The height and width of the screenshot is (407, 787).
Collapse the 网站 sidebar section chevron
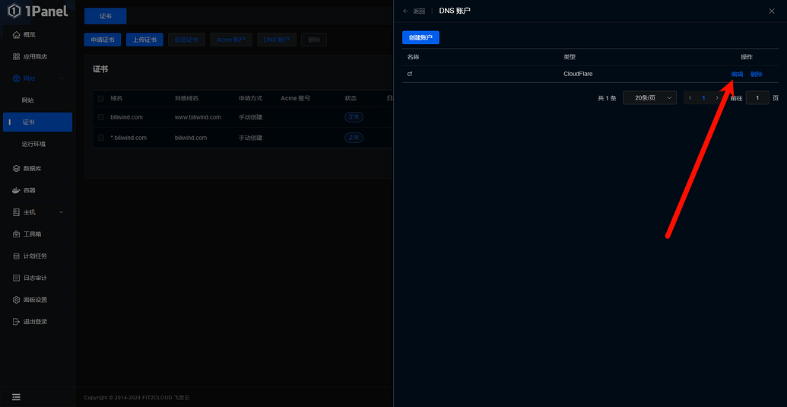coord(62,78)
